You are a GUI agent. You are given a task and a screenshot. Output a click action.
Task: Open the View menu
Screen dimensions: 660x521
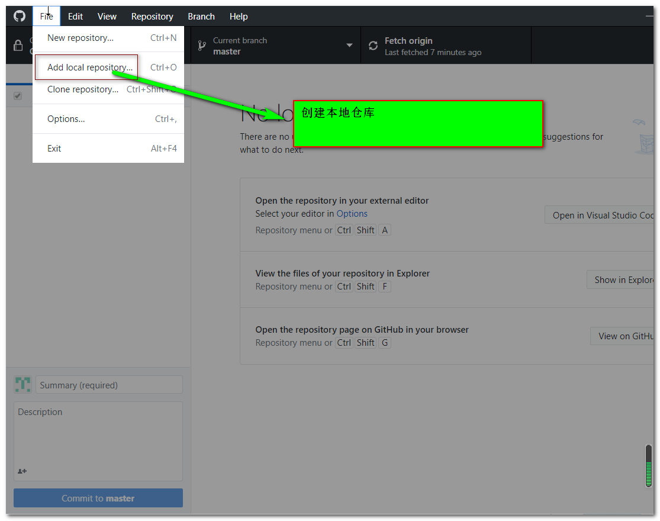(107, 17)
